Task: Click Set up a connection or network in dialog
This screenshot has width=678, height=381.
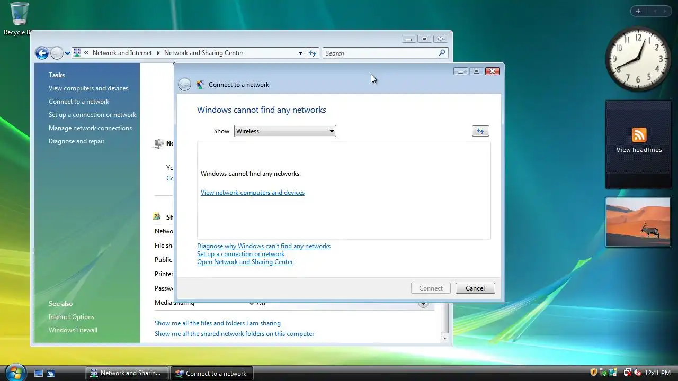Action: pos(240,254)
